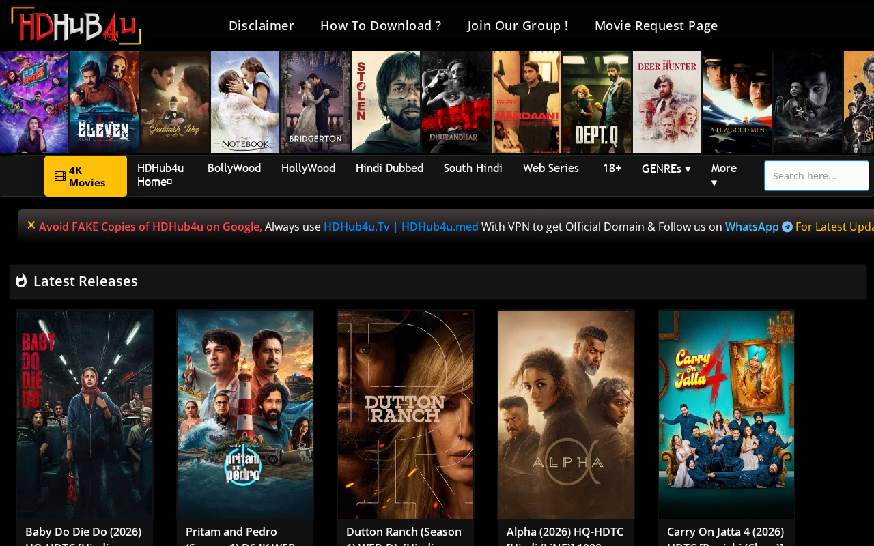Open the Disclaimer page
Screen dimensions: 874x546
pos(262,25)
